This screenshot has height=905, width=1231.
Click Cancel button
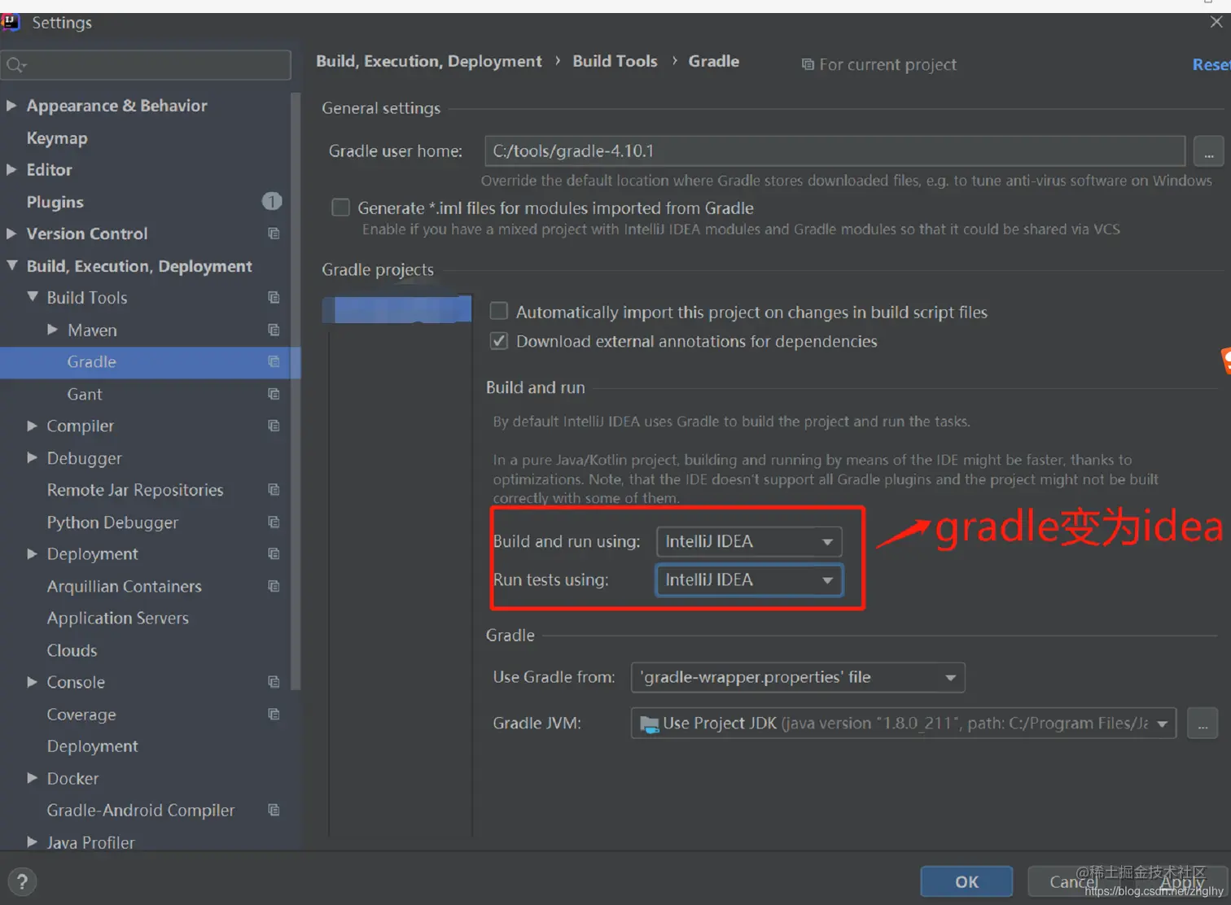pos(1074,881)
